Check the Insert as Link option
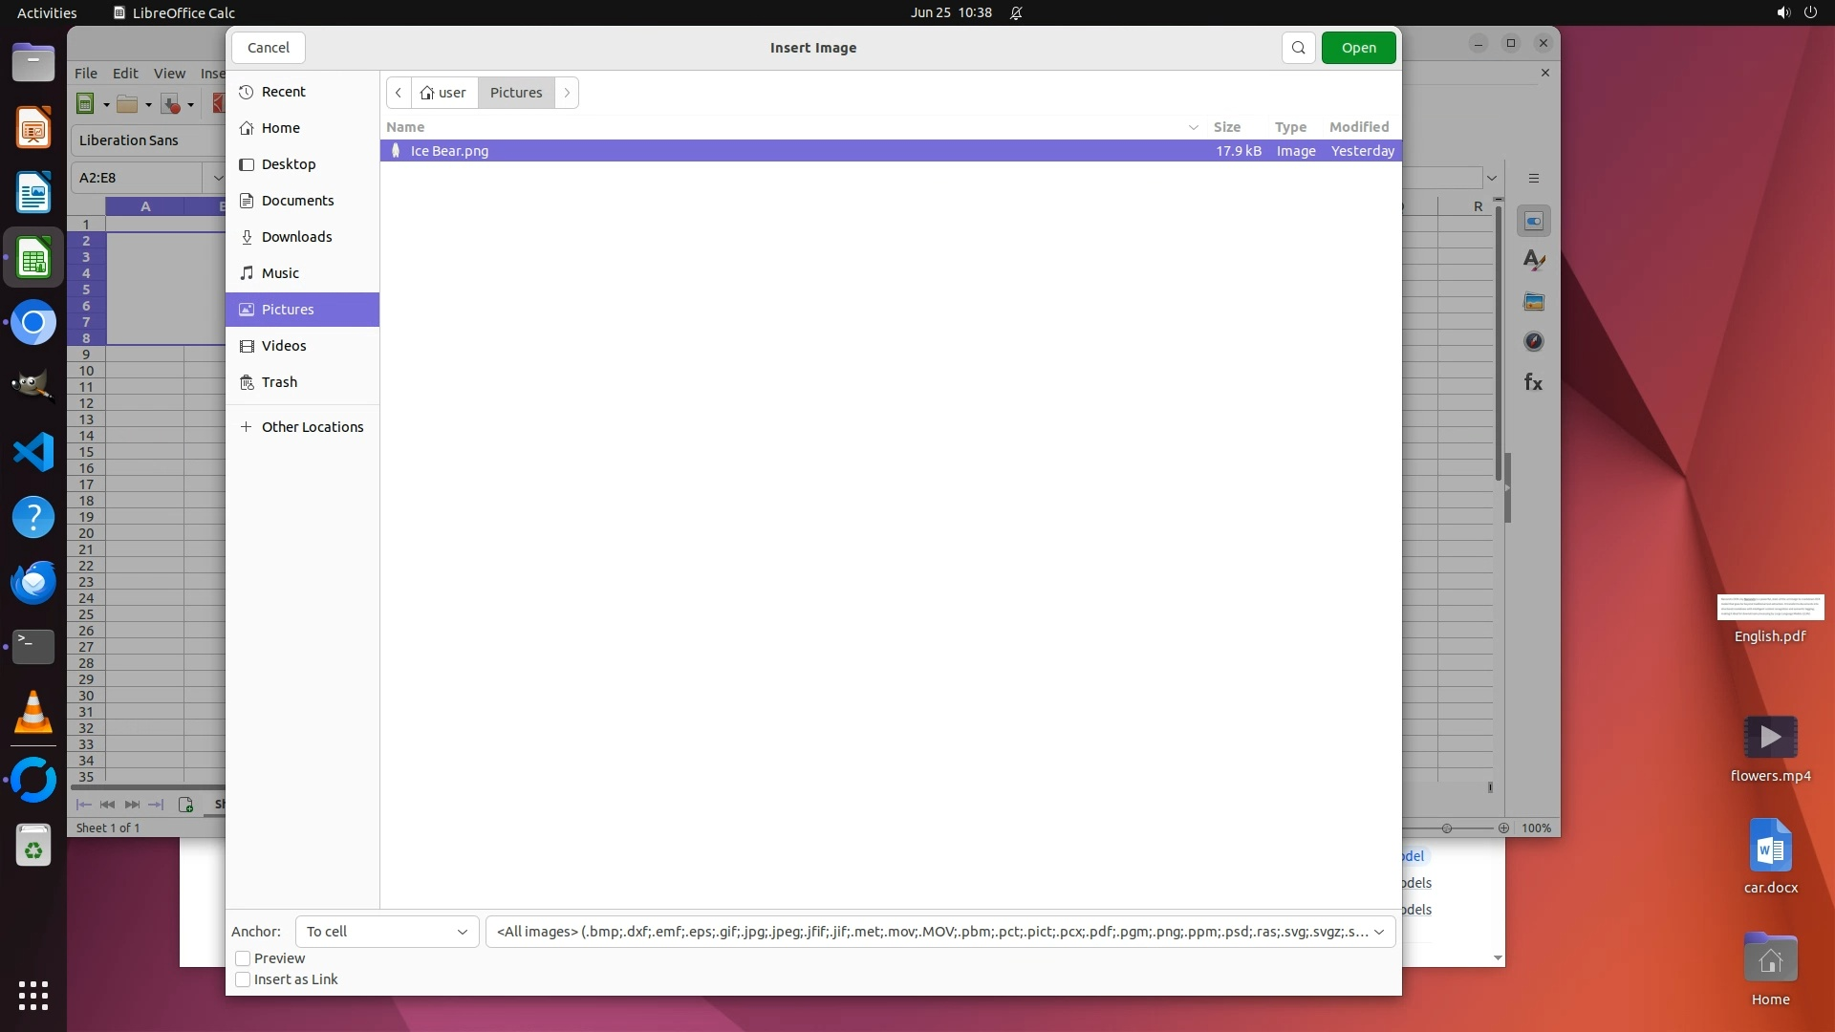 (x=243, y=979)
